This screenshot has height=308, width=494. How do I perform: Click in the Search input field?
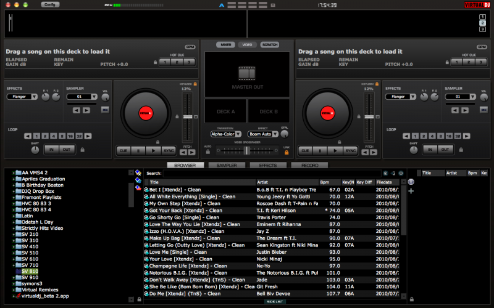[x=272, y=173]
